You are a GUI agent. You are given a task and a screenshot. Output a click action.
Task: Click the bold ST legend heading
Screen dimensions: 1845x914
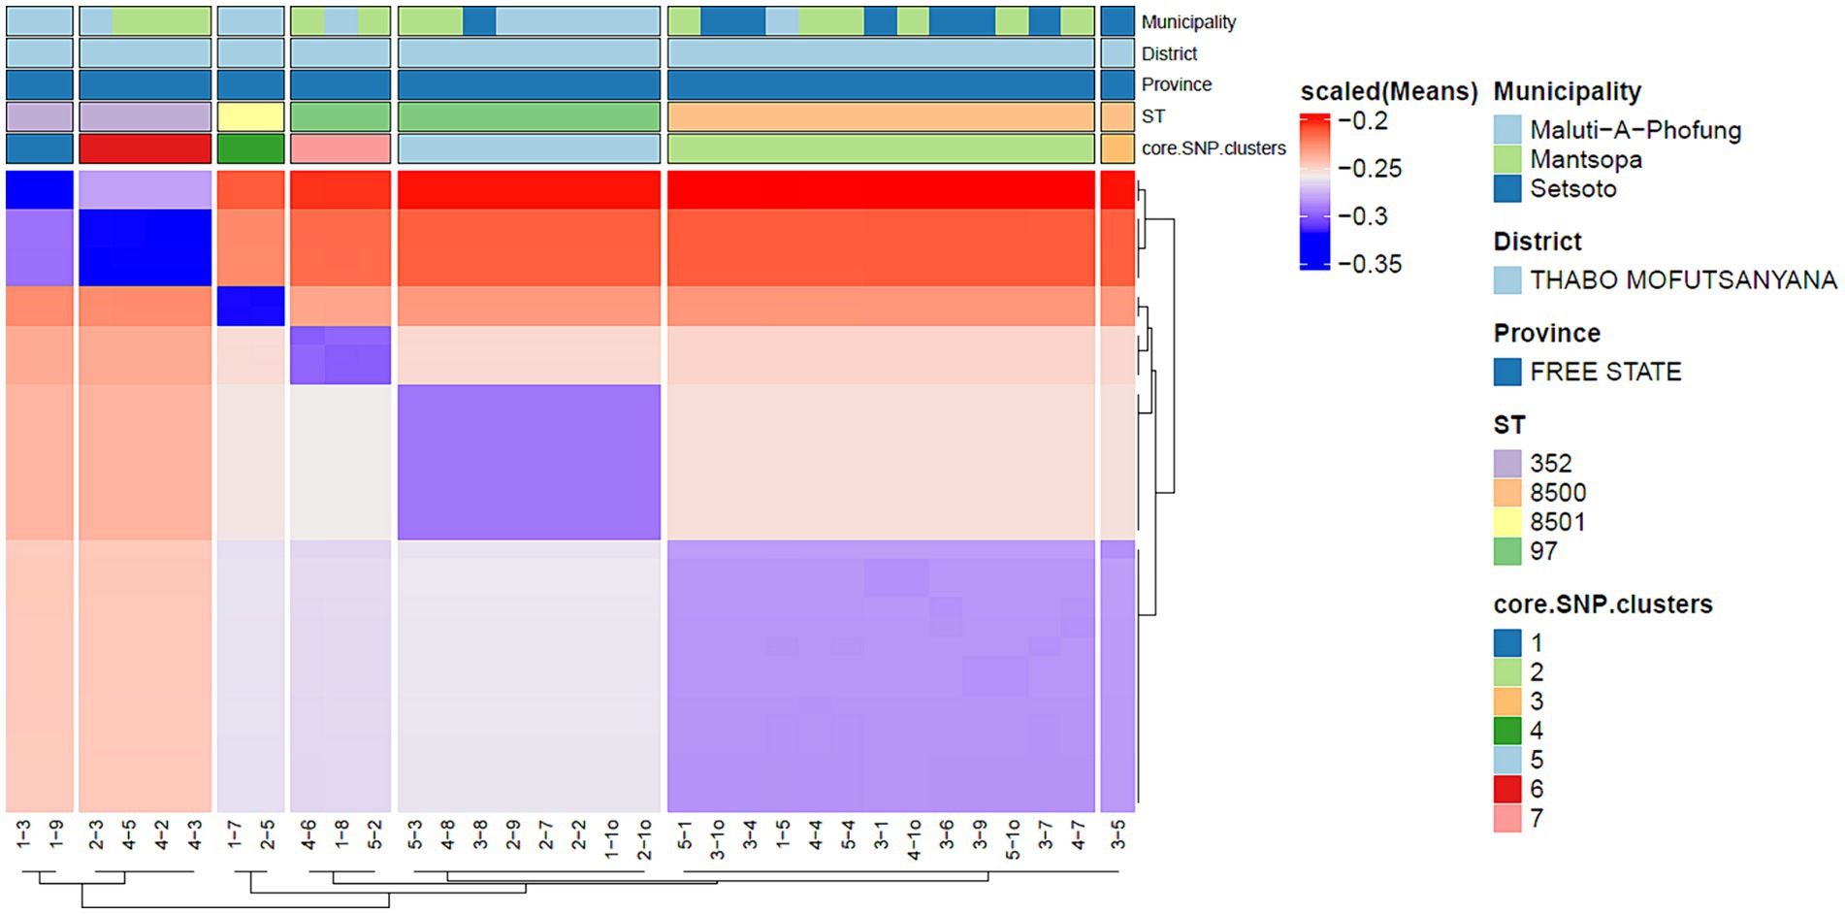point(1509,425)
